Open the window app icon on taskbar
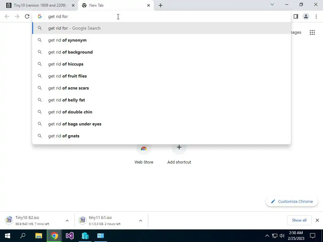 [101, 236]
